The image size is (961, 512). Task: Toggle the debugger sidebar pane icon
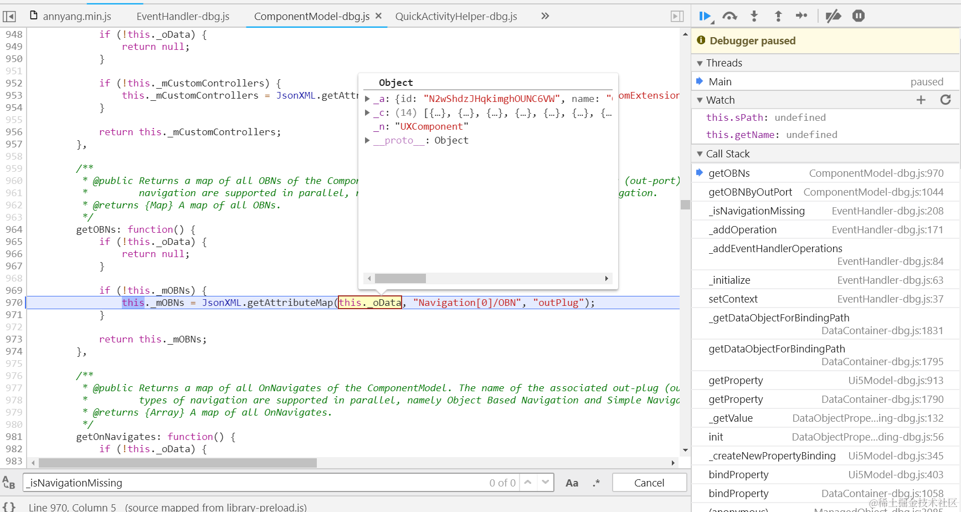tap(677, 16)
